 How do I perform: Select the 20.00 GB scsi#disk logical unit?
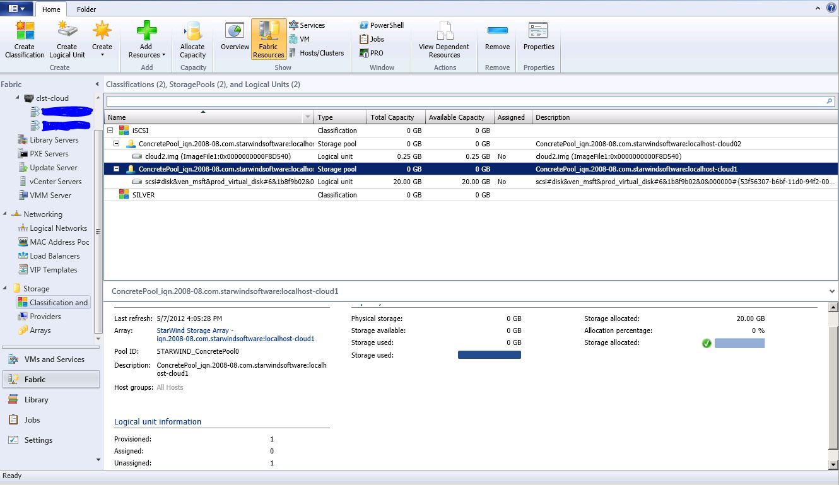coord(471,182)
